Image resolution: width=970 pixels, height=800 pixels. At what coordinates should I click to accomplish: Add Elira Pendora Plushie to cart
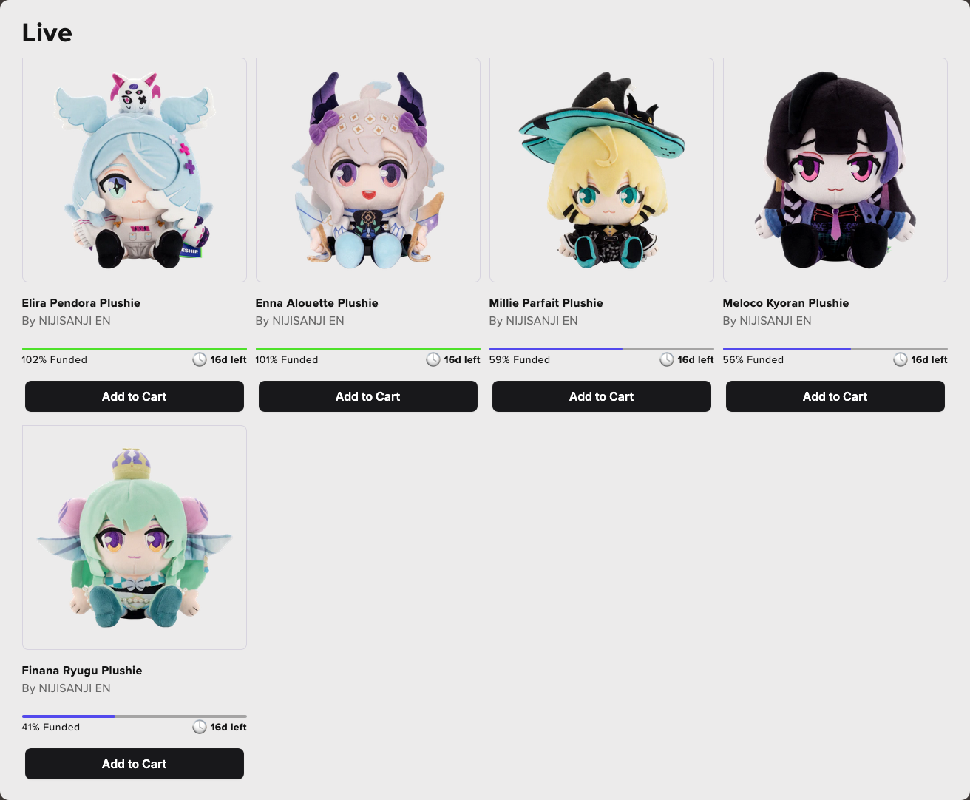pos(135,396)
